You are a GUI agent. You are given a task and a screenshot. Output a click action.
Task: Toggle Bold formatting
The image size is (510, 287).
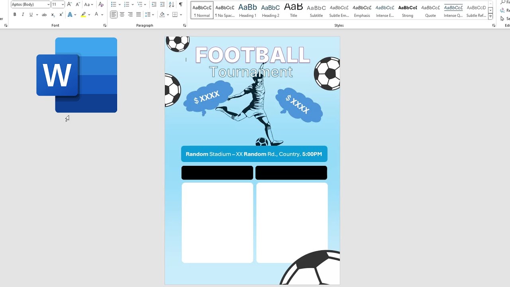pos(15,15)
